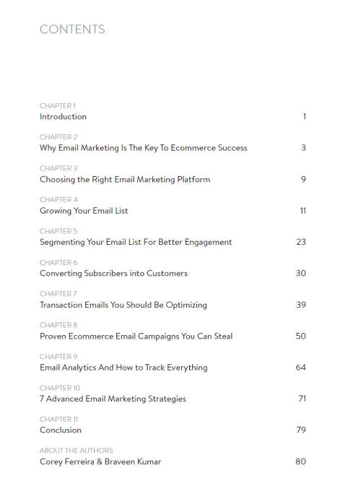Open the Introduction chapter entry
Image resolution: width=361 pixels, height=481 pixels.
(x=63, y=116)
